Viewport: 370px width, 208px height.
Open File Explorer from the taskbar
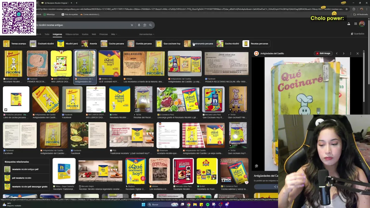tap(195, 205)
